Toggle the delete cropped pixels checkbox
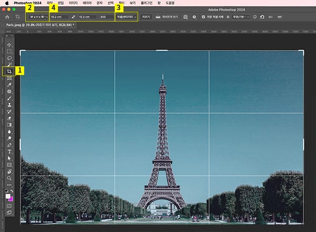The image size is (316, 232). (x=204, y=17)
